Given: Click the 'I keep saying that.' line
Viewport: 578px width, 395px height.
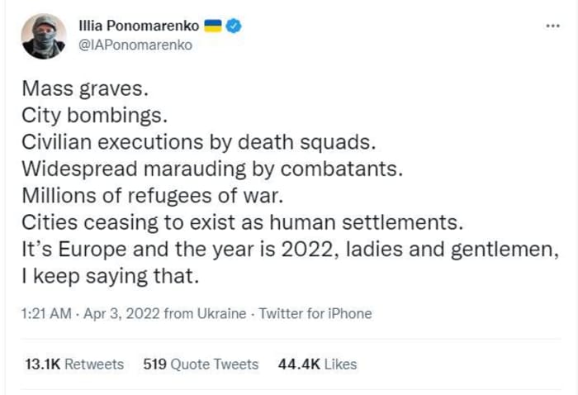Looking at the screenshot, I should 111,276.
